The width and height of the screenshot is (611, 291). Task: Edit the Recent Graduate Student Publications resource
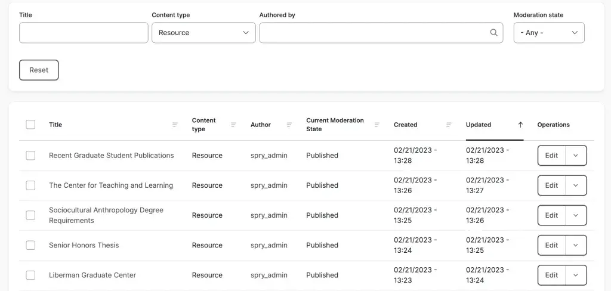click(x=551, y=156)
